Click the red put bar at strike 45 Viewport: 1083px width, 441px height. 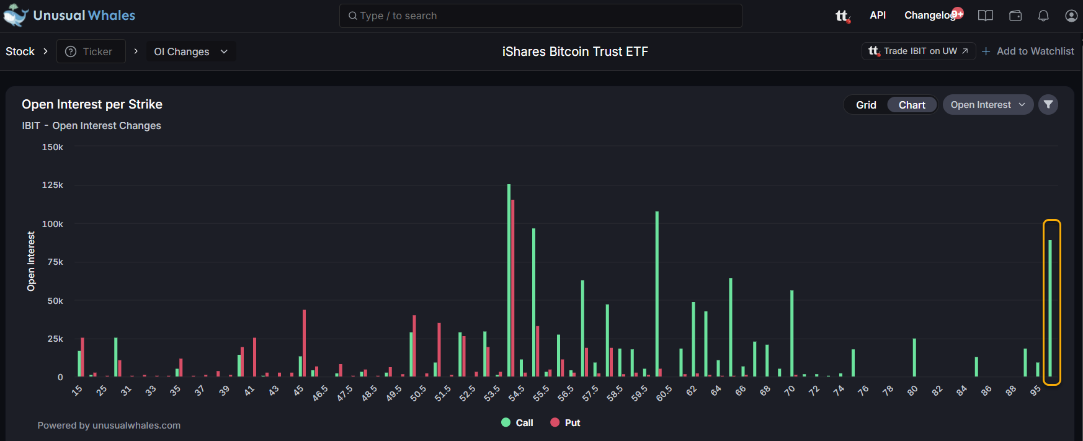(304, 343)
